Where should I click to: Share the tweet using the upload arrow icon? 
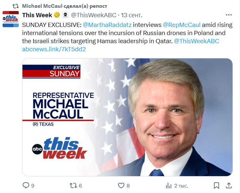click(x=229, y=185)
